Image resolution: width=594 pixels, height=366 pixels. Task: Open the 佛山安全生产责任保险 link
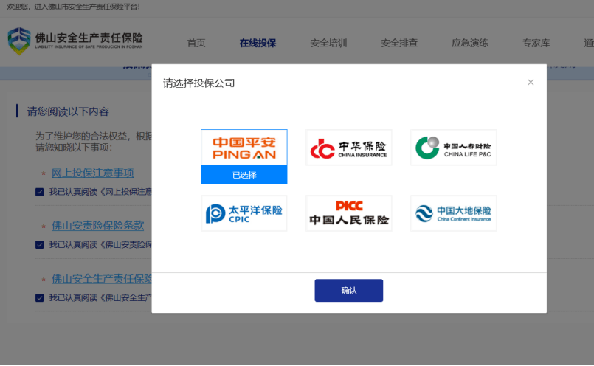tap(102, 279)
